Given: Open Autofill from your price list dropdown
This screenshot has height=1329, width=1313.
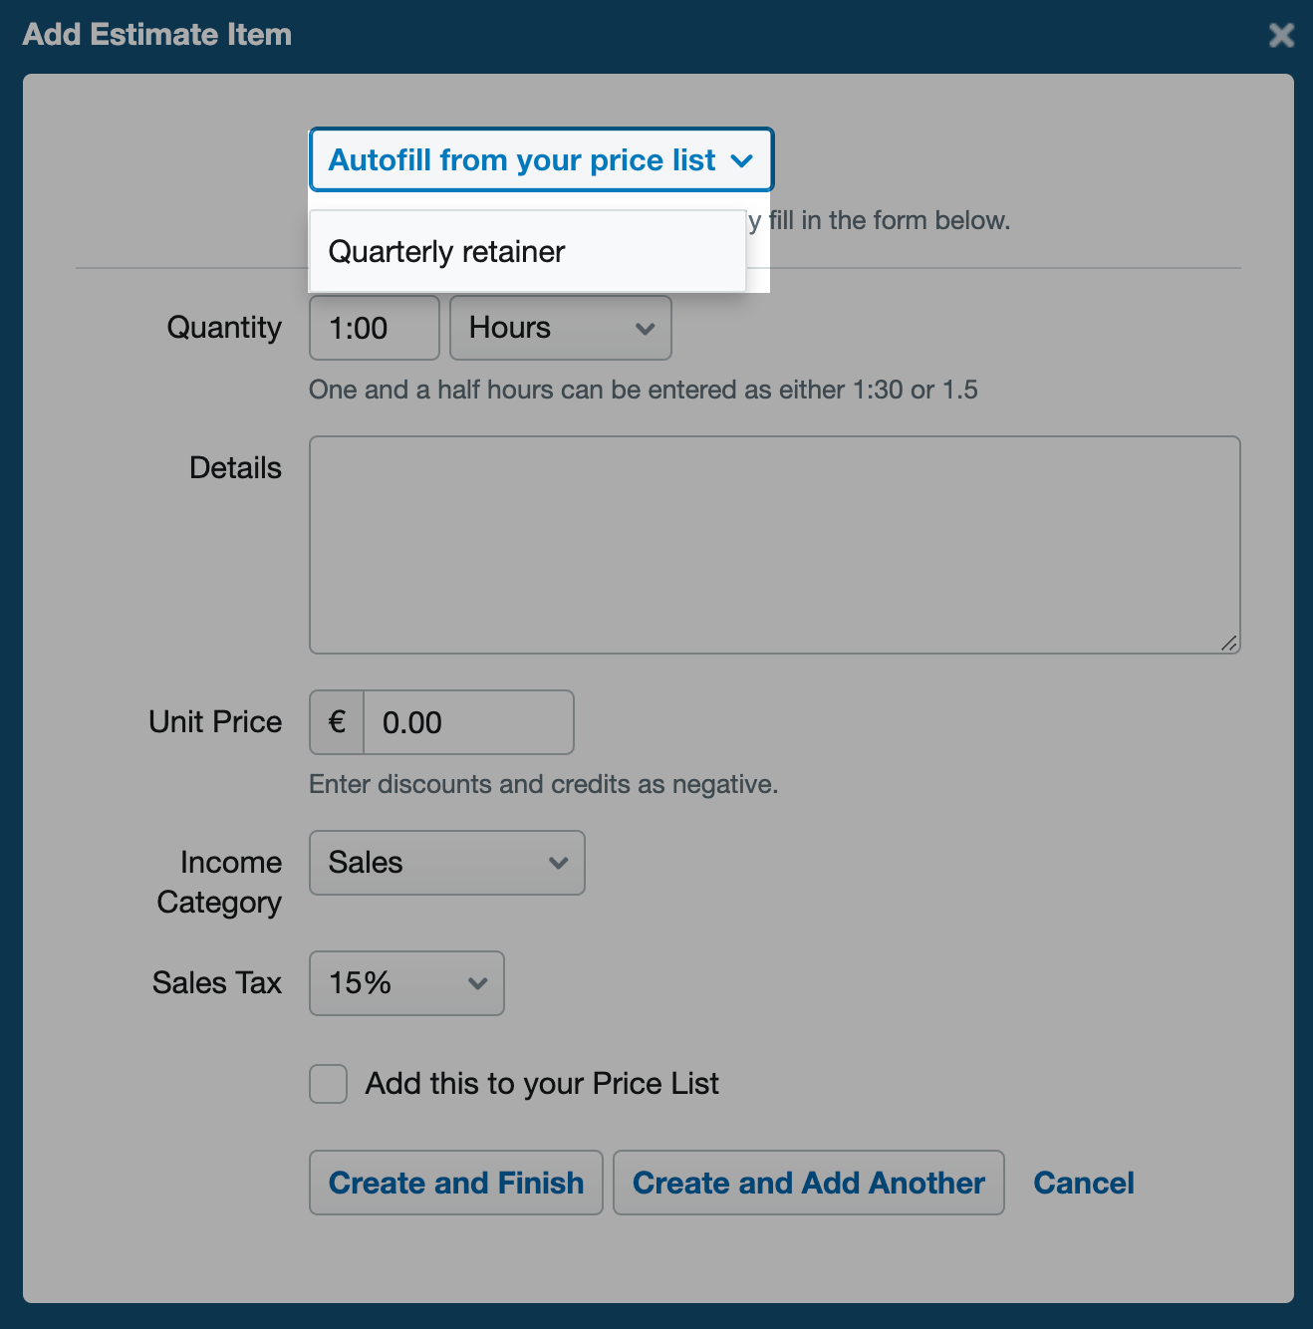Looking at the screenshot, I should coord(541,159).
